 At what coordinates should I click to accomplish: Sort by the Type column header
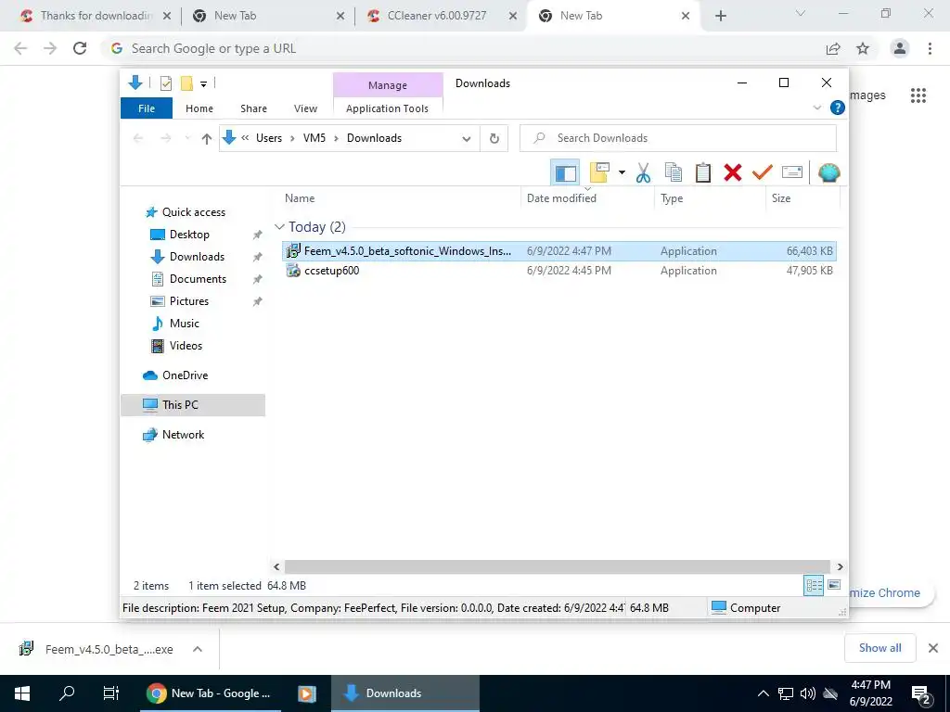coord(710,198)
